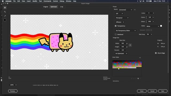Open the Color Table options menu icon
This screenshot has width=171, height=96.
click(x=140, y=58)
